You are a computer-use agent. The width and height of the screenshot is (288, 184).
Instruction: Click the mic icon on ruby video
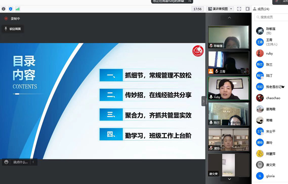point(211,97)
